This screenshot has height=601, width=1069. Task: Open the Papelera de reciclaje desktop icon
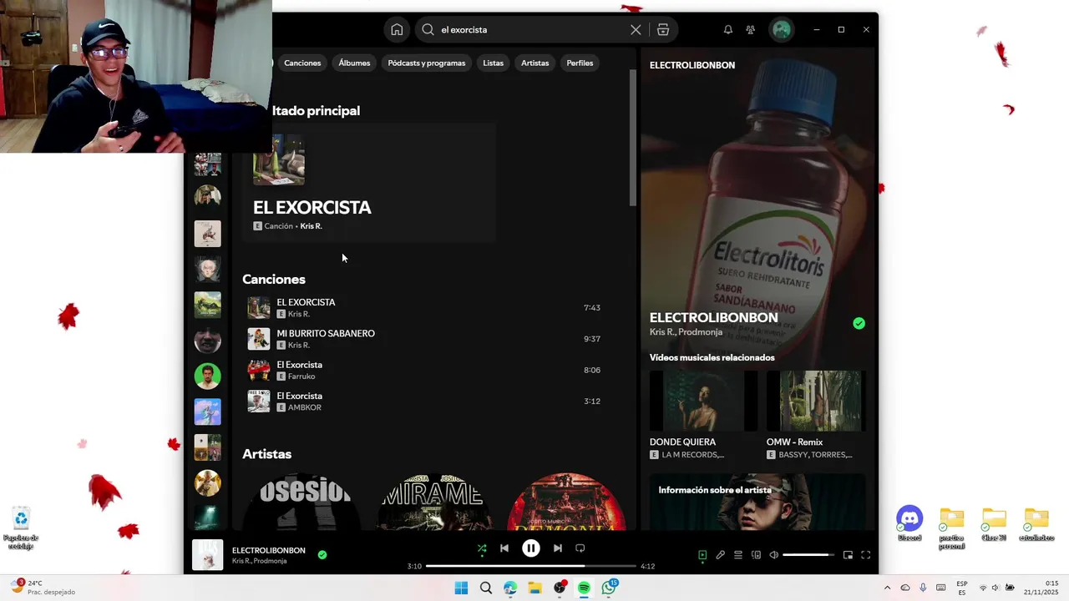pyautogui.click(x=21, y=528)
